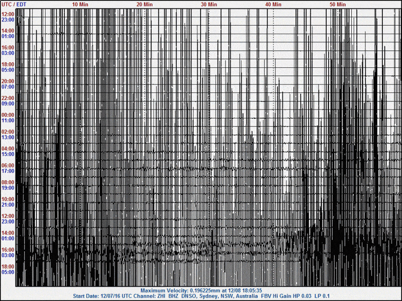Click the UTC / EDT axis header
Screen dimensions: 402x301
point(13,4)
